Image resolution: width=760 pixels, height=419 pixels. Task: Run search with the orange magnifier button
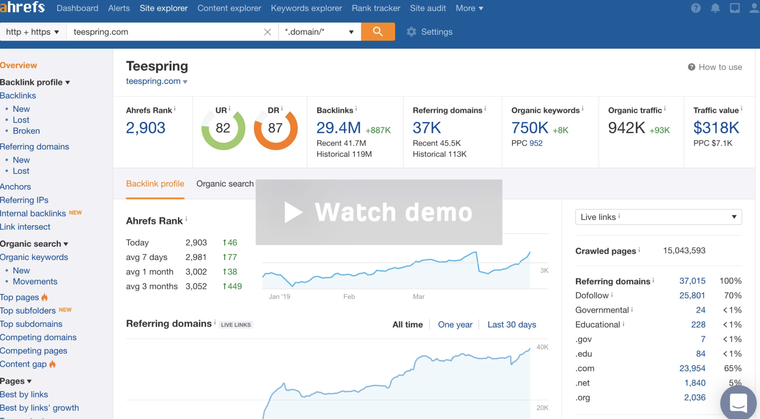pyautogui.click(x=378, y=32)
